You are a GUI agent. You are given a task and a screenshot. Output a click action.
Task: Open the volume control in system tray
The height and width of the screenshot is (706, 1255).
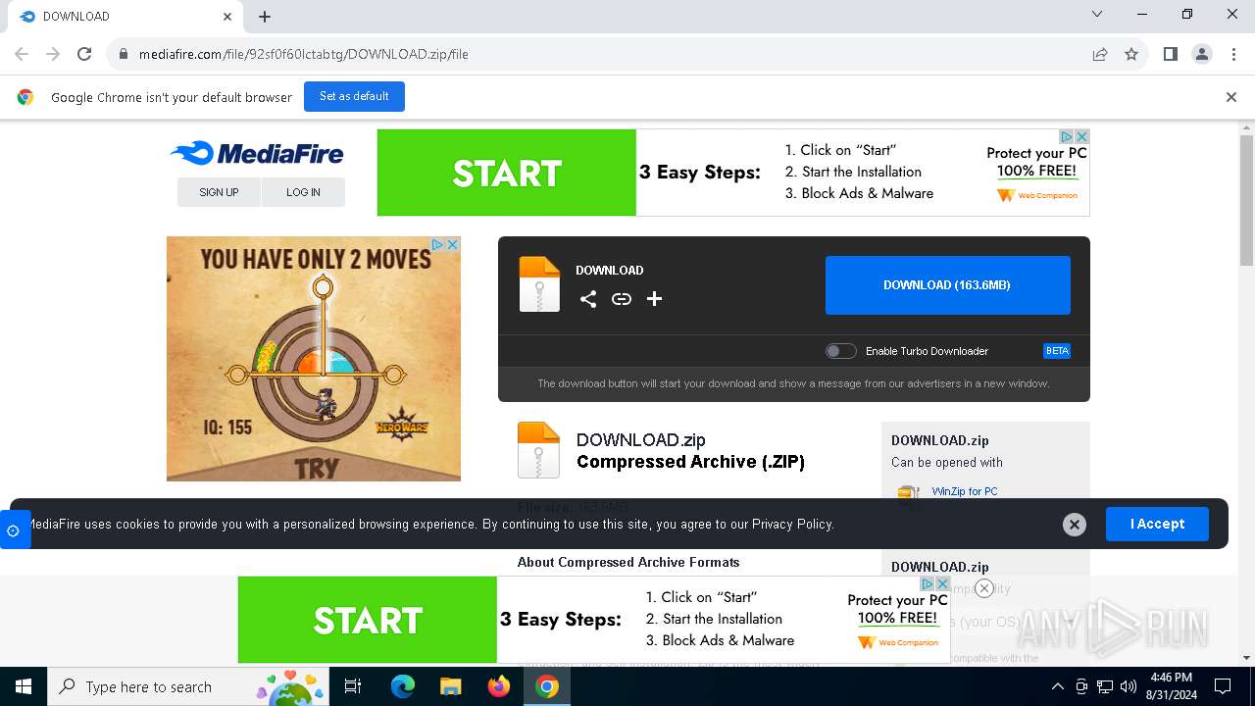pos(1129,686)
